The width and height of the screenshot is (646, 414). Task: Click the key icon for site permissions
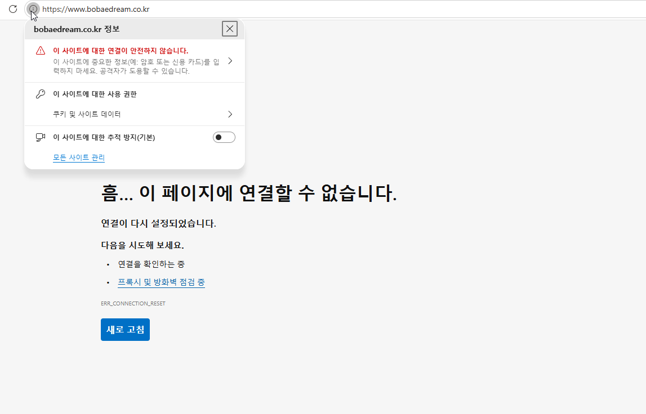point(40,93)
